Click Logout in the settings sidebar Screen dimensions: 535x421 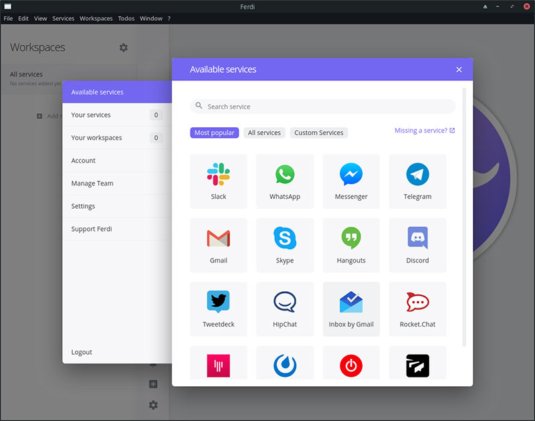coord(82,352)
